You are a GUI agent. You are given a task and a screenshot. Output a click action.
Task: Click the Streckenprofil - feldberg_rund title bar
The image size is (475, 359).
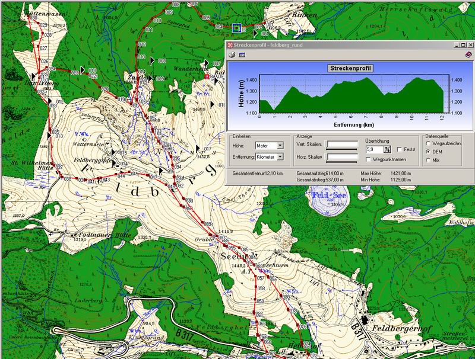click(x=350, y=45)
